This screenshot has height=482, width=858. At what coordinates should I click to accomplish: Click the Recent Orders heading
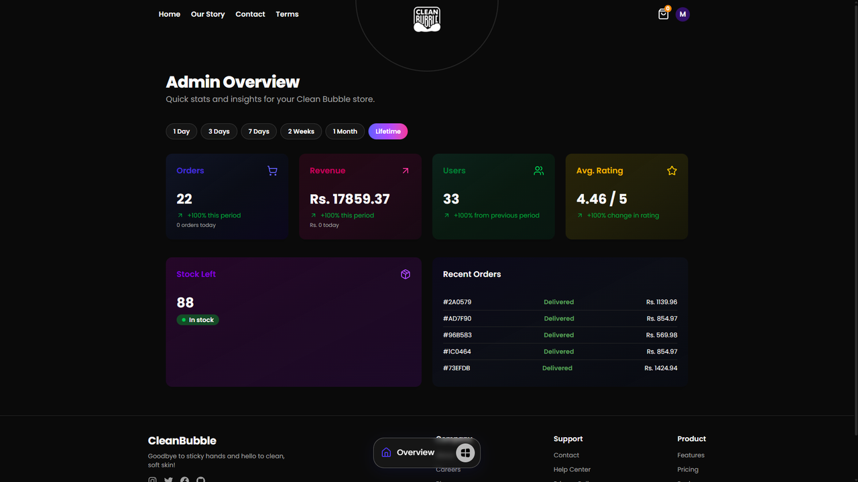pyautogui.click(x=472, y=274)
